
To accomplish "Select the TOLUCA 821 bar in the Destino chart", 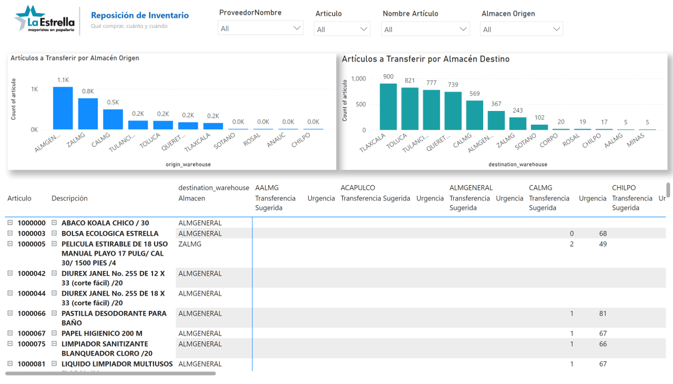I will coord(410,109).
